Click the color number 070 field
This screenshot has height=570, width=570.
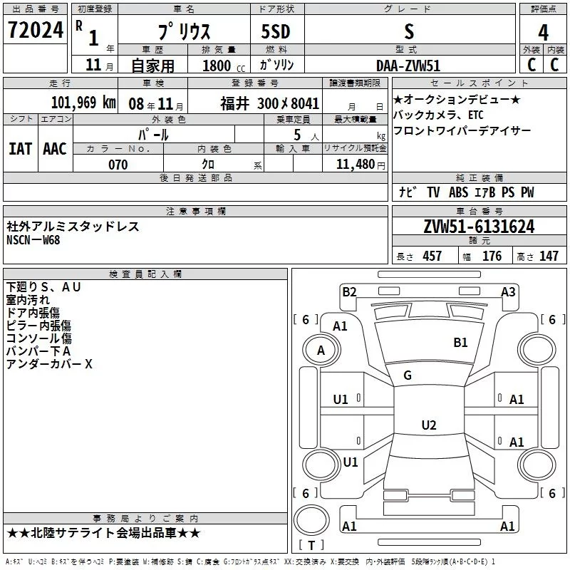pos(118,165)
